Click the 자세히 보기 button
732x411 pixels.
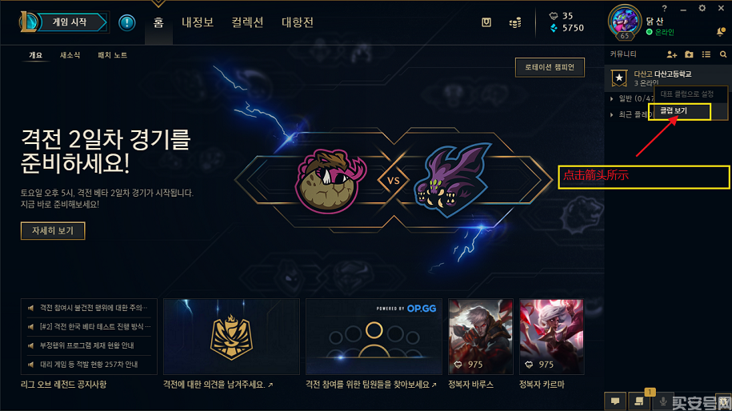(53, 230)
